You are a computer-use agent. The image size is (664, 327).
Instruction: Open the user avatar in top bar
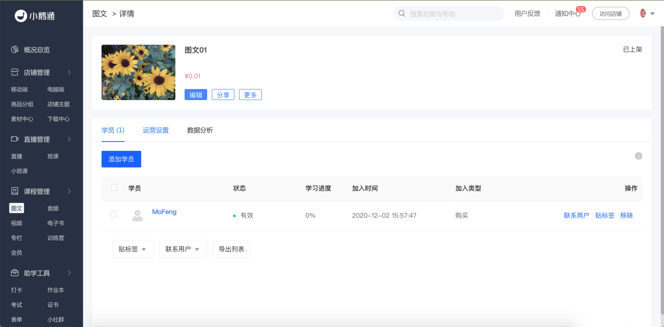(643, 14)
